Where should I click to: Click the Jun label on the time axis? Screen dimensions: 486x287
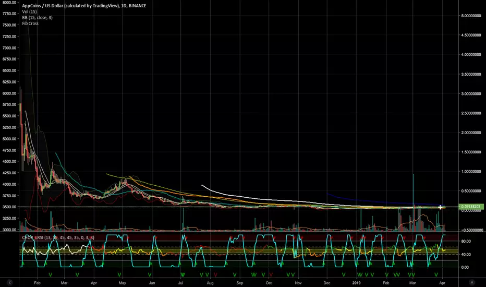152,283
